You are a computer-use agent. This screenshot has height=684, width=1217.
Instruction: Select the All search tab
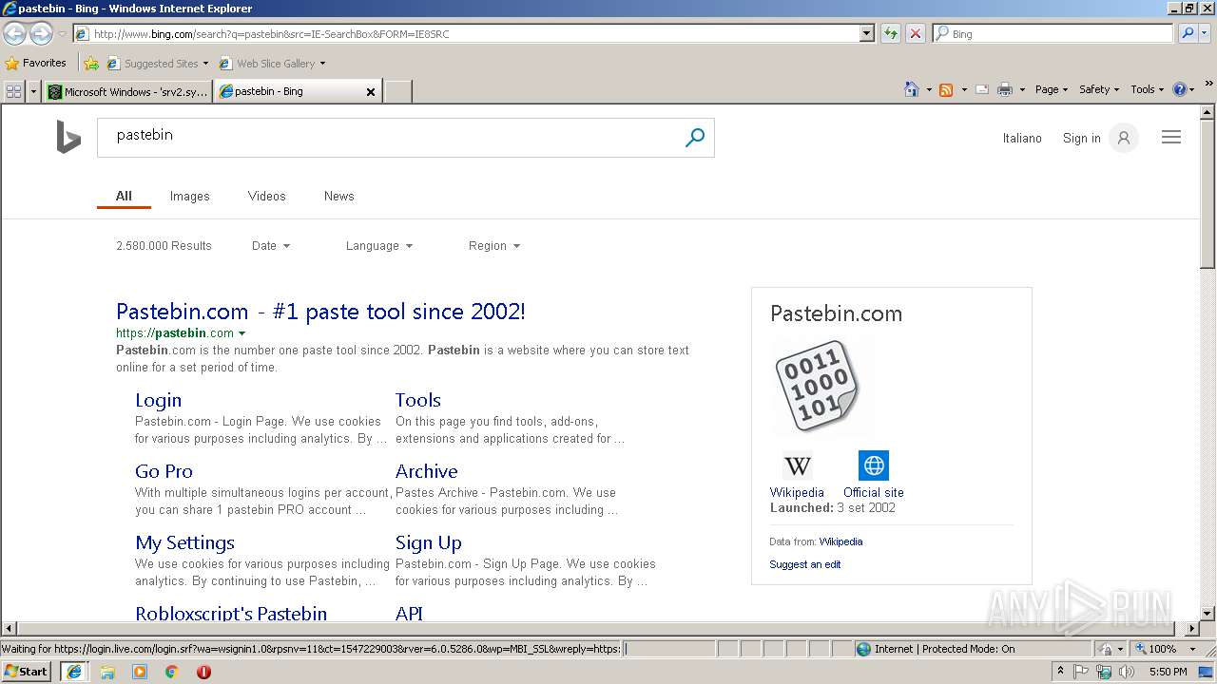coord(124,196)
